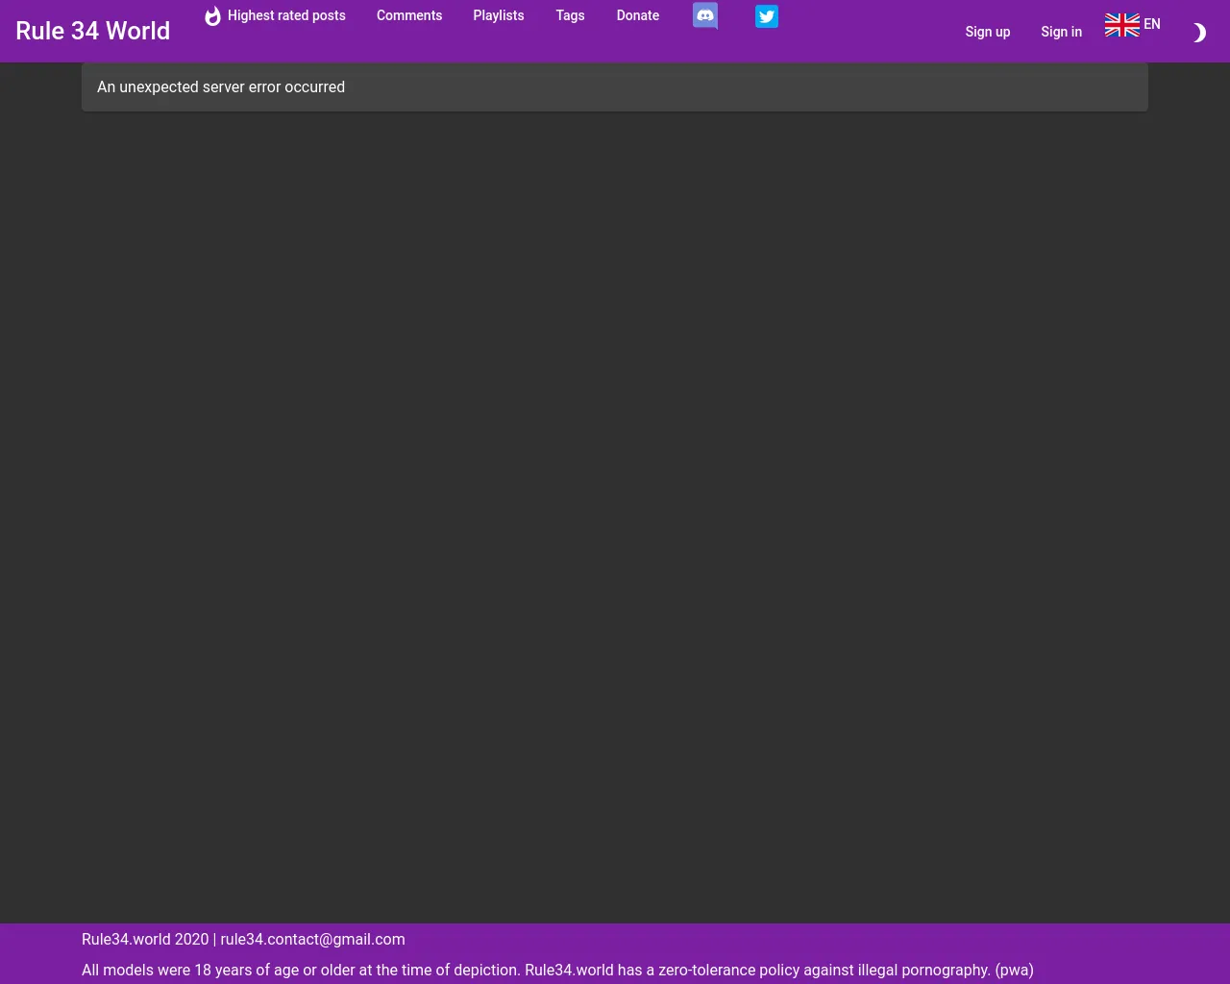Navigate to the Tags page

(x=570, y=15)
